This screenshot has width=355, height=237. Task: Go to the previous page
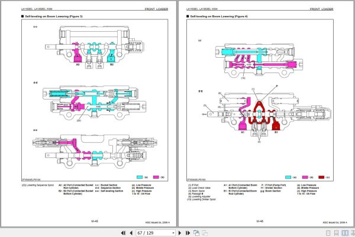(131, 233)
